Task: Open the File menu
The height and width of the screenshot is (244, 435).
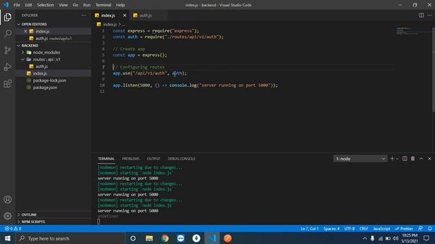Action: [16, 5]
